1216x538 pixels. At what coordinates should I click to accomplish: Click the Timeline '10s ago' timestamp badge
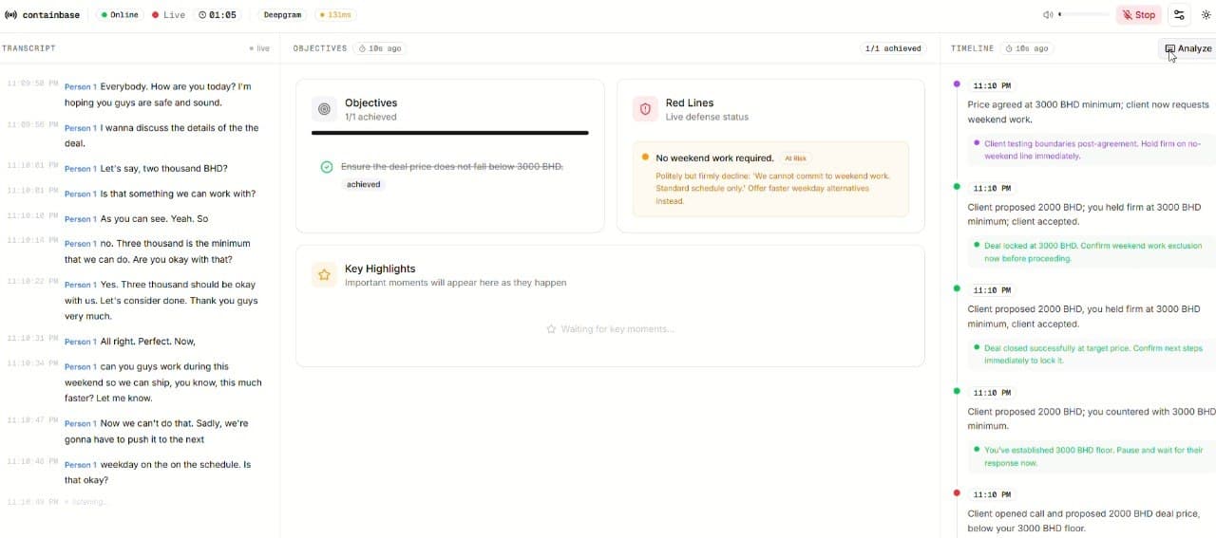tap(1026, 48)
